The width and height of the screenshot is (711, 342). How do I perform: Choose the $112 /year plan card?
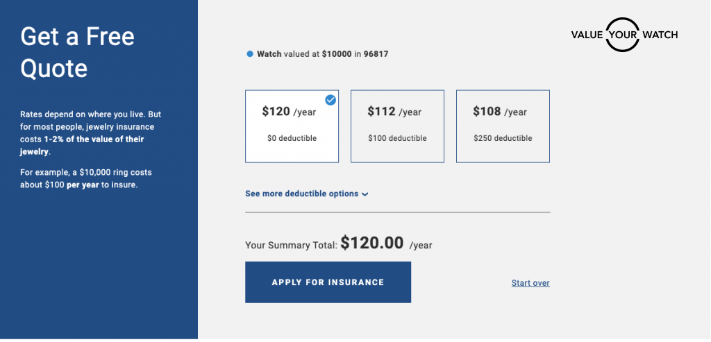click(397, 126)
